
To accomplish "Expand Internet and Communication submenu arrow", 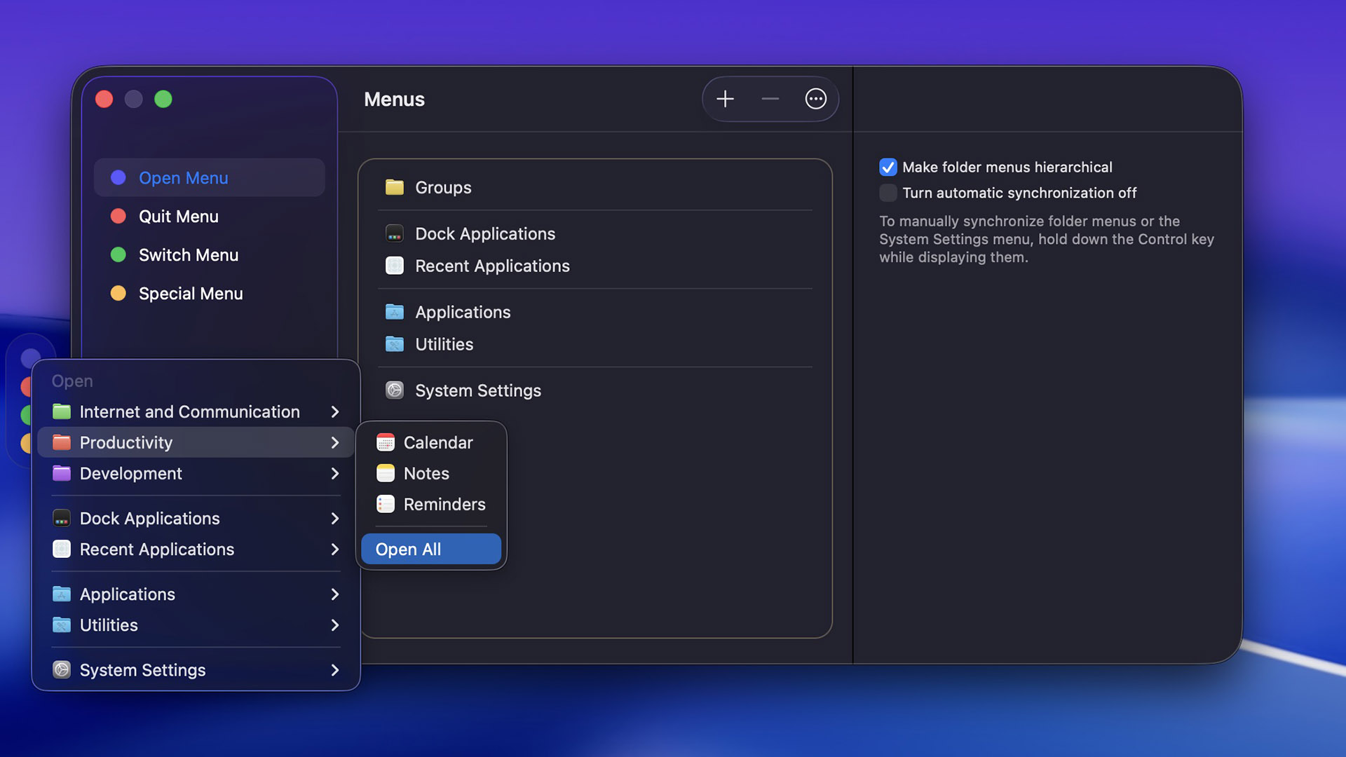I will [335, 411].
